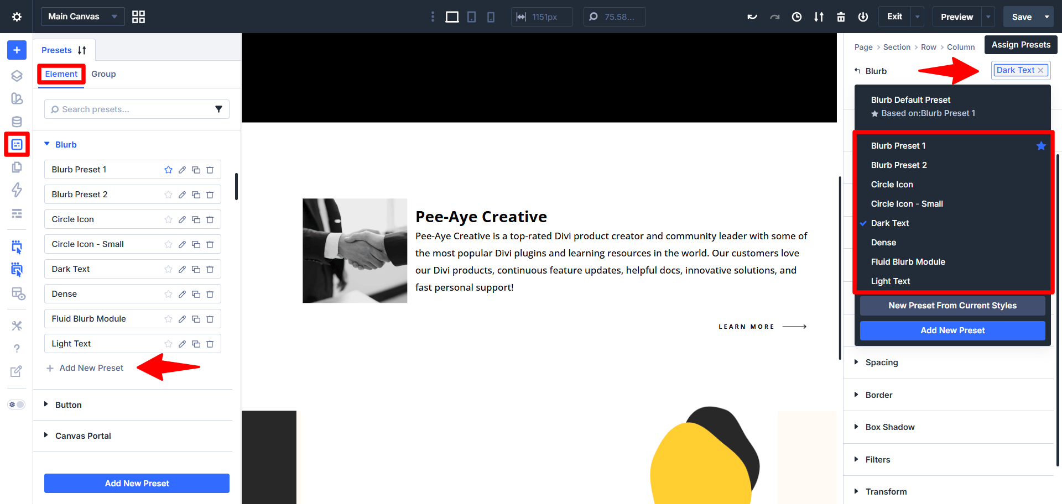Click the lightning bolt sidebar icon
The width and height of the screenshot is (1062, 504).
[17, 190]
